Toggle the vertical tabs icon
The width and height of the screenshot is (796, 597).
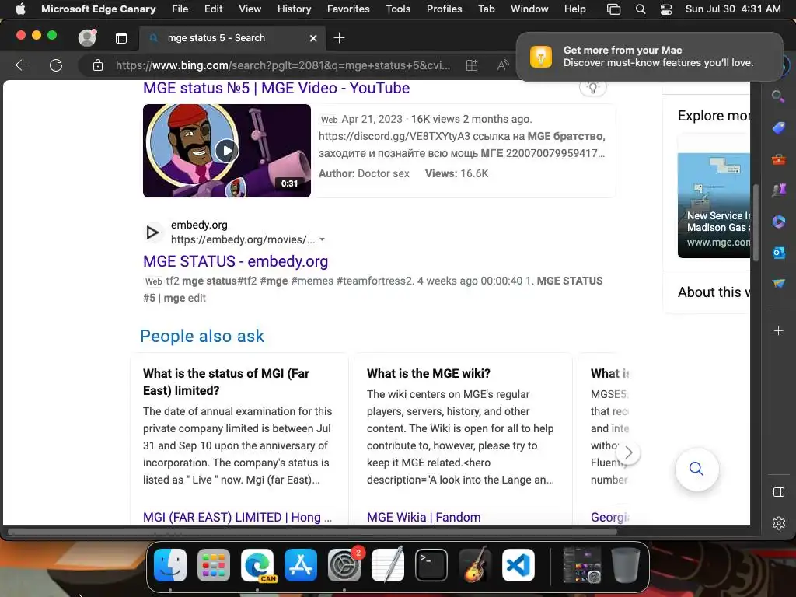(120, 38)
